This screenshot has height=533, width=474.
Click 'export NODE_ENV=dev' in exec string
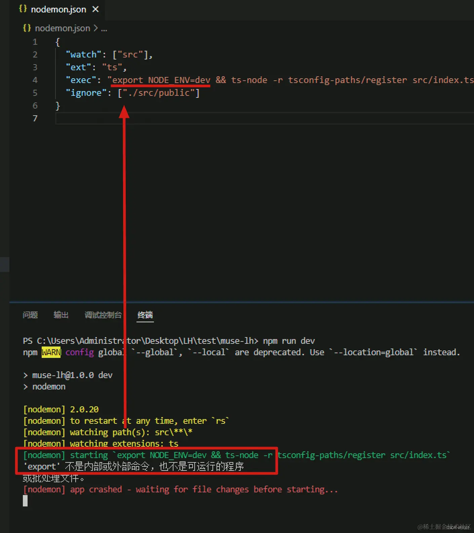point(161,80)
